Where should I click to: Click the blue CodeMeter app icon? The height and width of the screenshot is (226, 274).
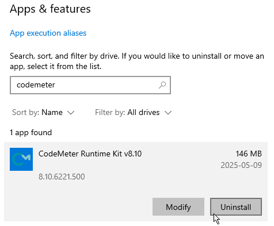pos(21,159)
